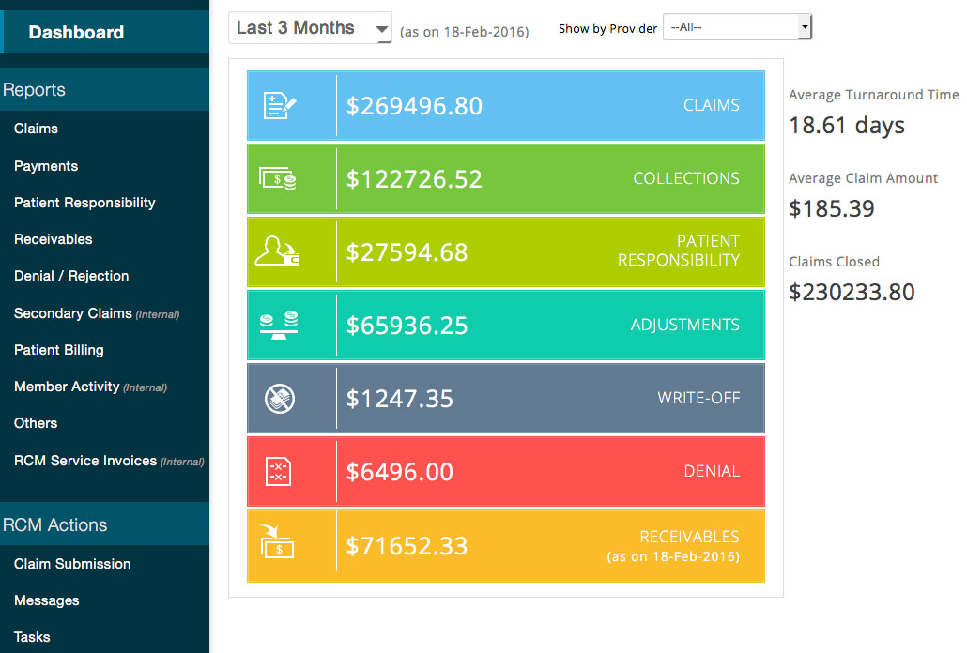Select Dashboard in the sidebar
967x653 pixels.
tap(75, 31)
